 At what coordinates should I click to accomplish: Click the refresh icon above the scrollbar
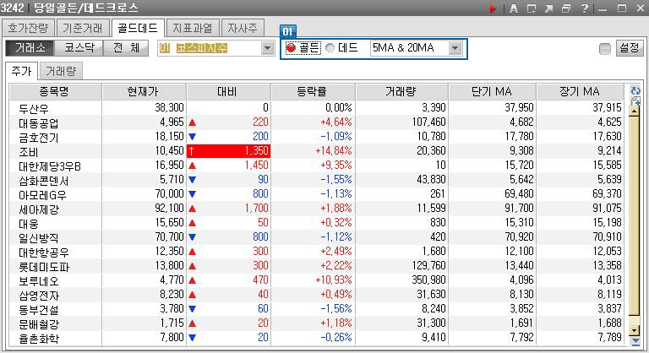tap(635, 90)
